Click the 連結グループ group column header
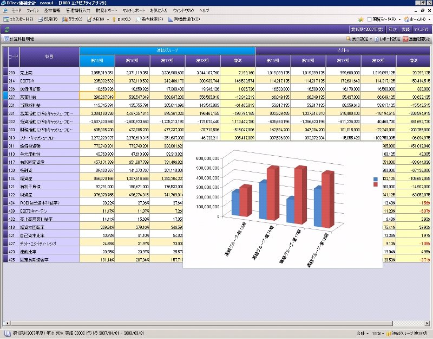The width and height of the screenshot is (433, 339). click(167, 50)
